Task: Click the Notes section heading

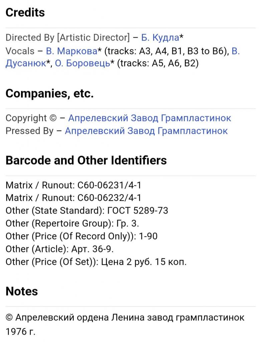Action: (22, 291)
